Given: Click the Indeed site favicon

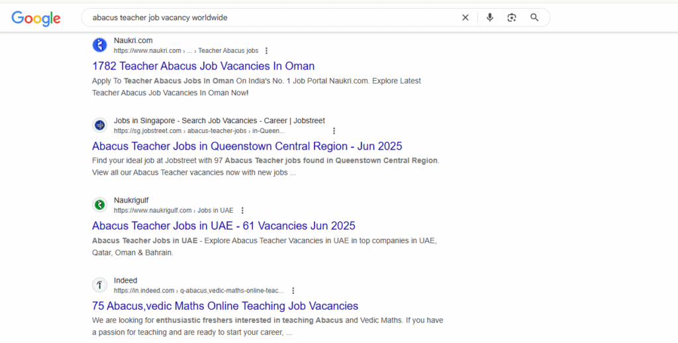Looking at the screenshot, I should coord(100,285).
